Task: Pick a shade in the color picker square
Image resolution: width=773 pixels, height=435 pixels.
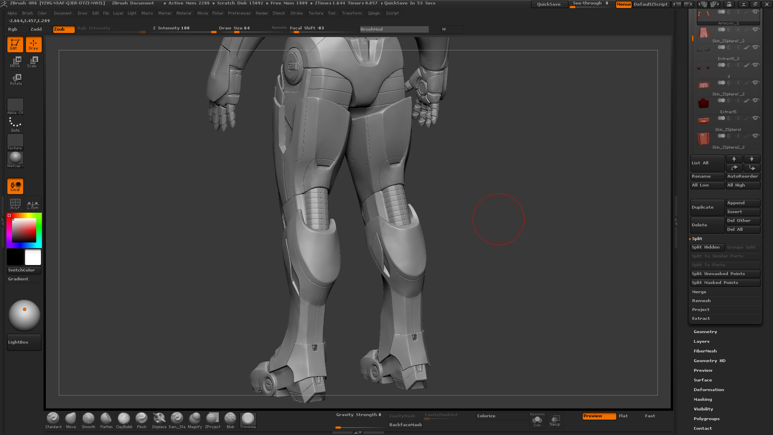Action: 24,230
